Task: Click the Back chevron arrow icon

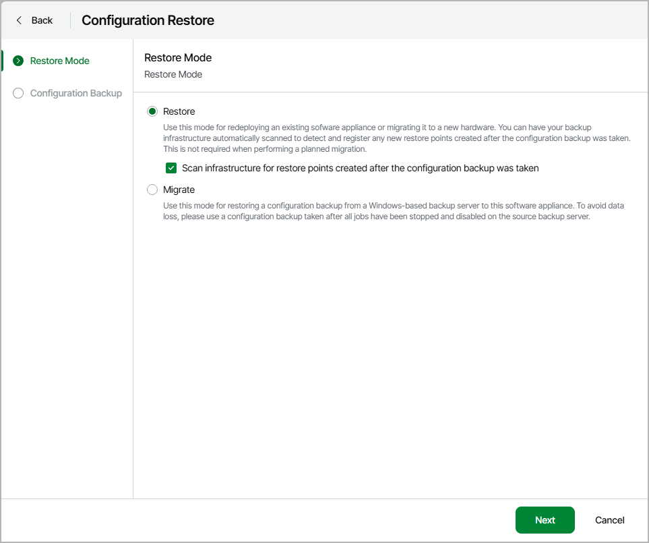Action: [x=19, y=20]
